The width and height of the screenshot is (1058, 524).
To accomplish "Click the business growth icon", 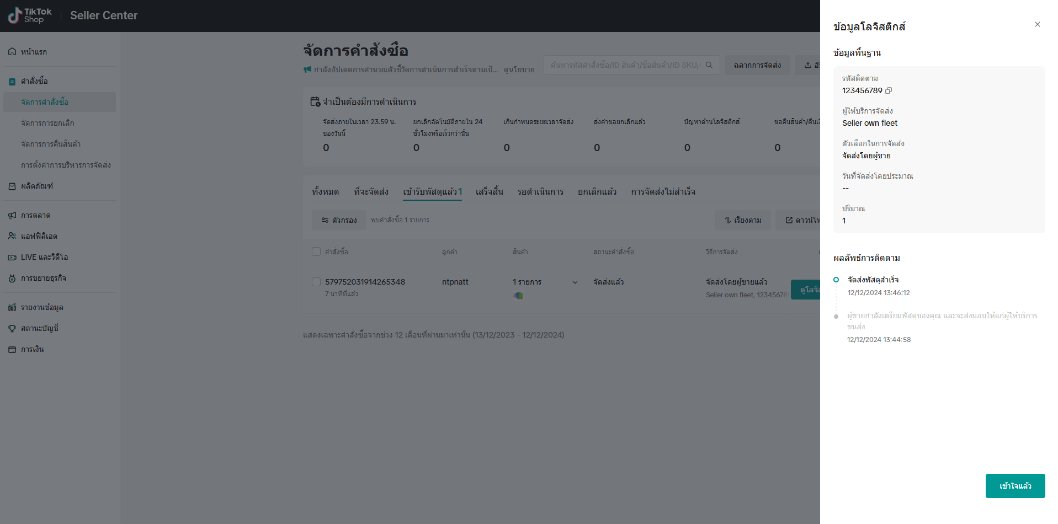I will click(12, 278).
